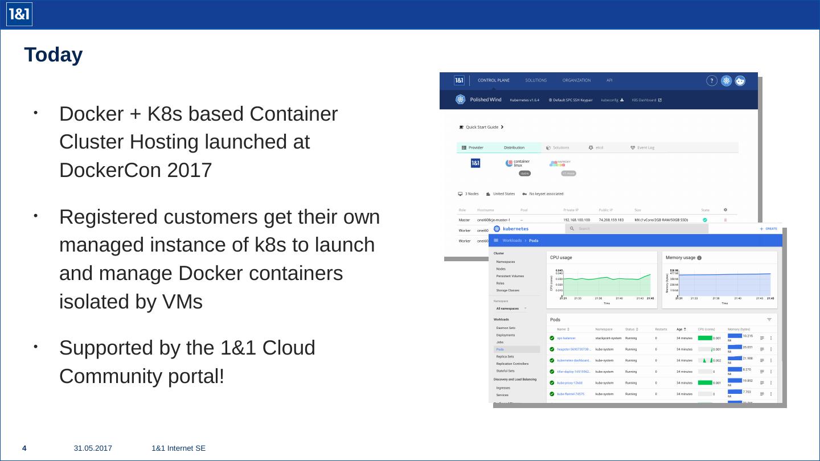View logs for the kube-flannel-74575 pod

tap(762, 394)
